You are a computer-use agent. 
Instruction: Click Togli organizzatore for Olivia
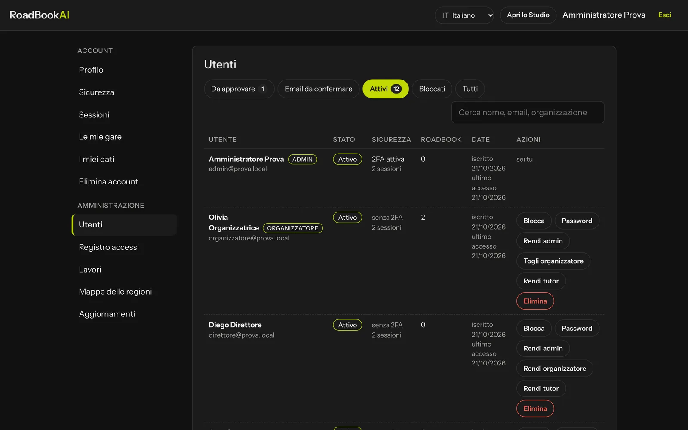coord(553,261)
